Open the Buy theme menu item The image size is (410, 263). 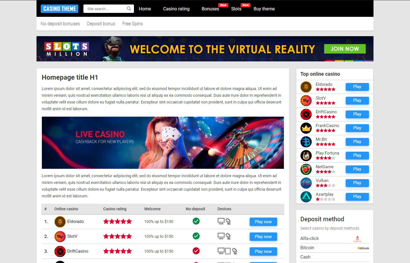pyautogui.click(x=264, y=9)
